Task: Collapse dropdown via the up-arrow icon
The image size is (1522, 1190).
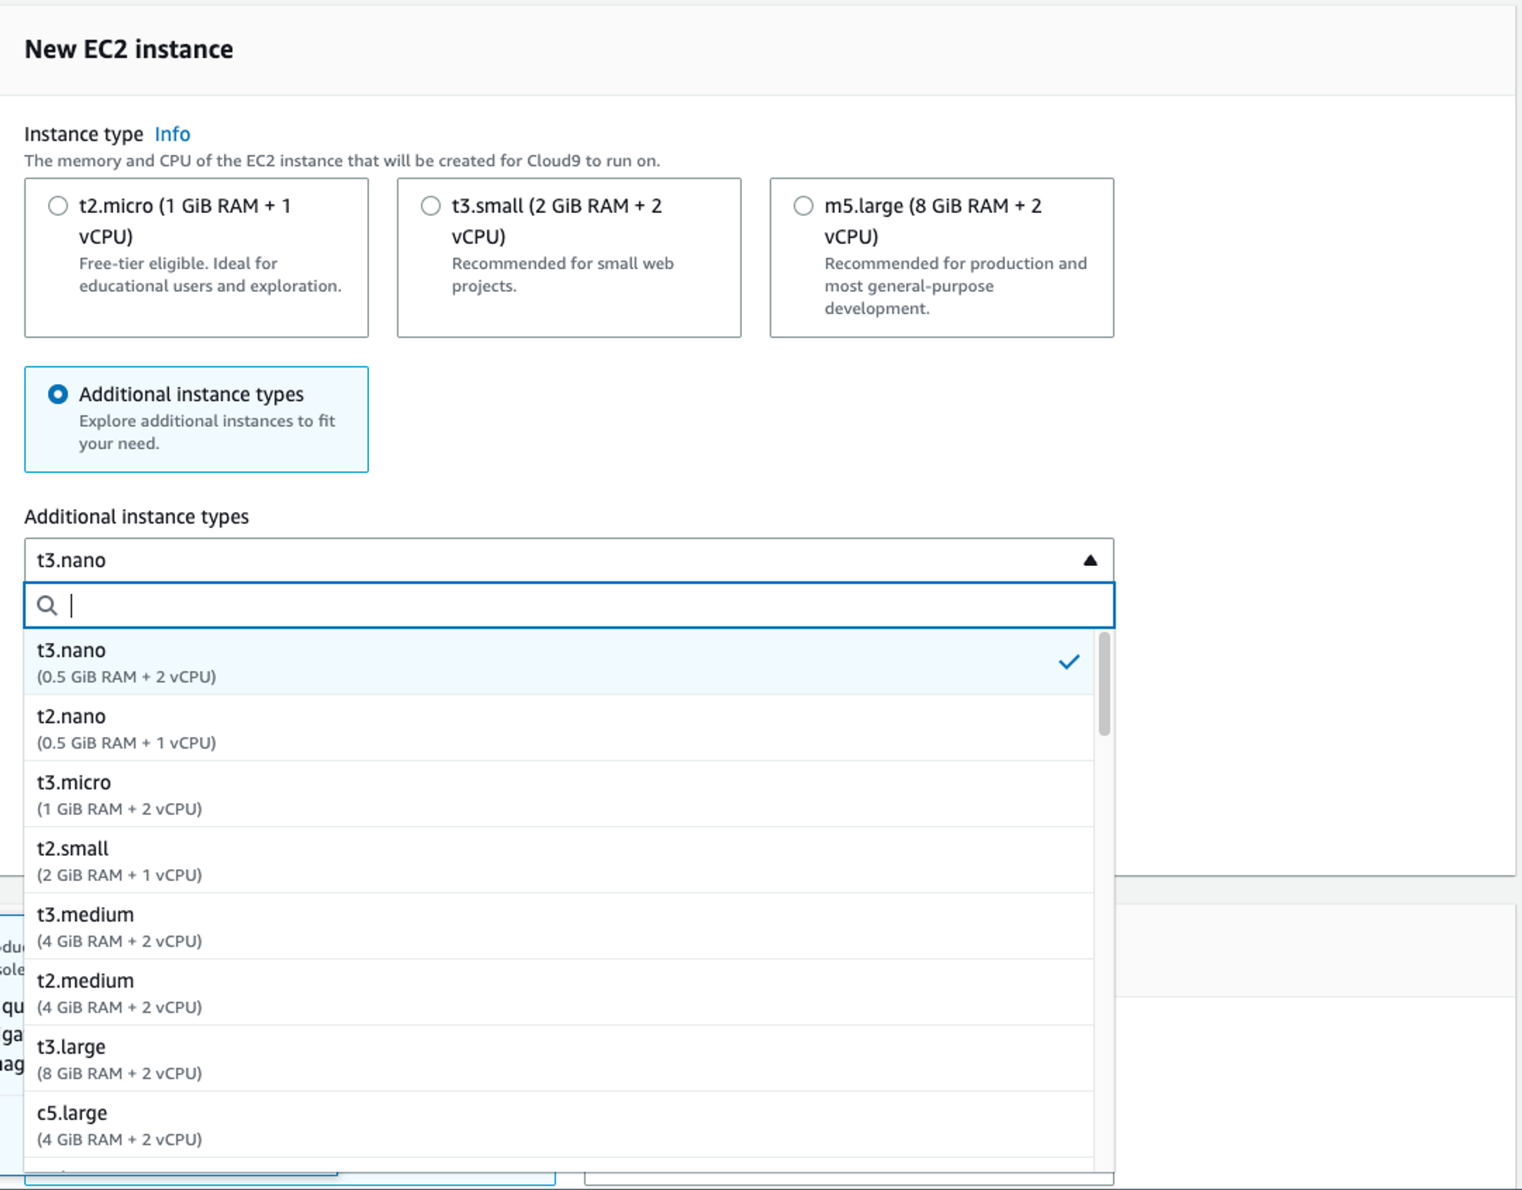Action: coord(1090,561)
